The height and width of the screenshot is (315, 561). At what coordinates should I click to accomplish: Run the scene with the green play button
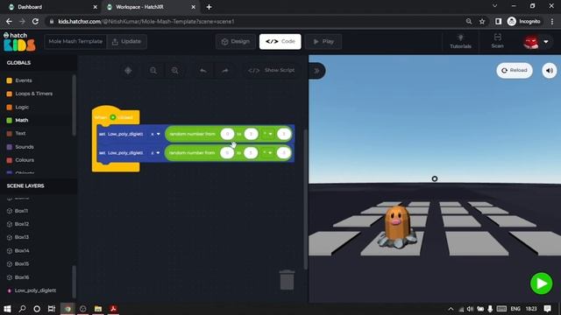(541, 283)
